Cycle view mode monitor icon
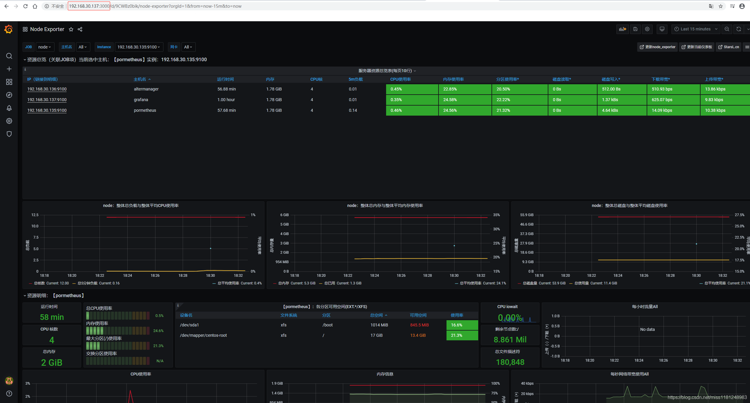Screen dimensions: 750x403 coord(662,29)
